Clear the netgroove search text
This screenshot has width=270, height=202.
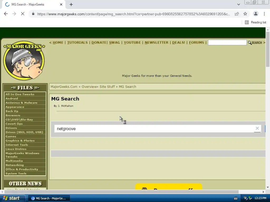257,128
